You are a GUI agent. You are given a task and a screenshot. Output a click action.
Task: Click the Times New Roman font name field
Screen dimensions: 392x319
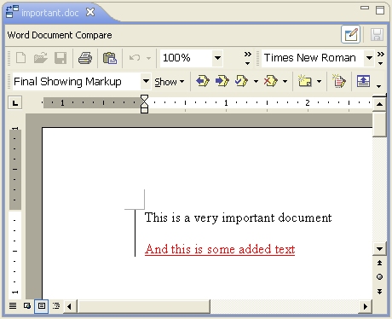coord(313,58)
